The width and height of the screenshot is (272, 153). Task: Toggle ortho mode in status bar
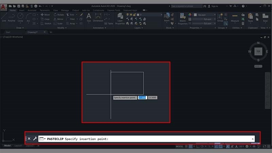(x=198, y=147)
